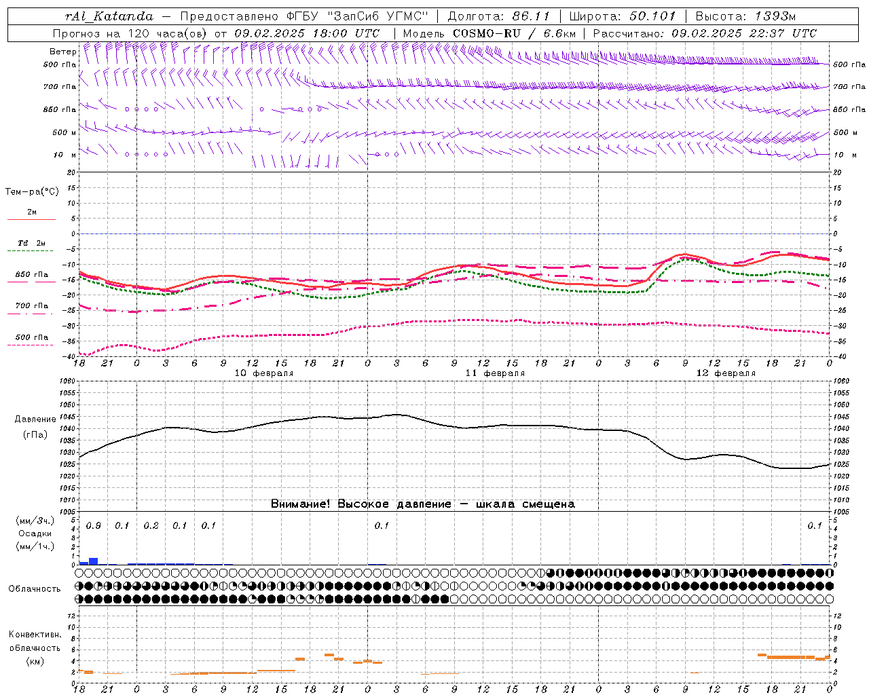This screenshot has height=695, width=869.
Task: Click the Td 2м dew point legend entry
Action: tap(31, 242)
